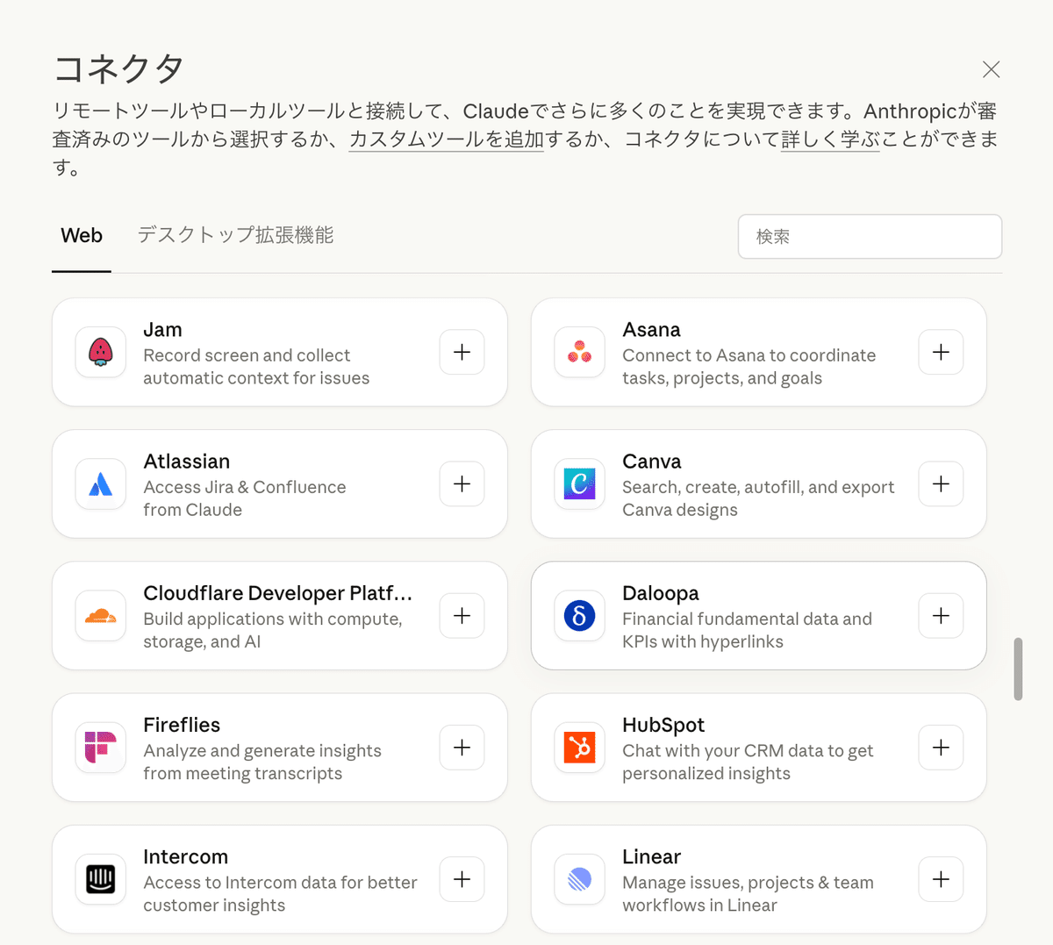Click the Asana connector icon
The width and height of the screenshot is (1053, 945).
tap(579, 353)
